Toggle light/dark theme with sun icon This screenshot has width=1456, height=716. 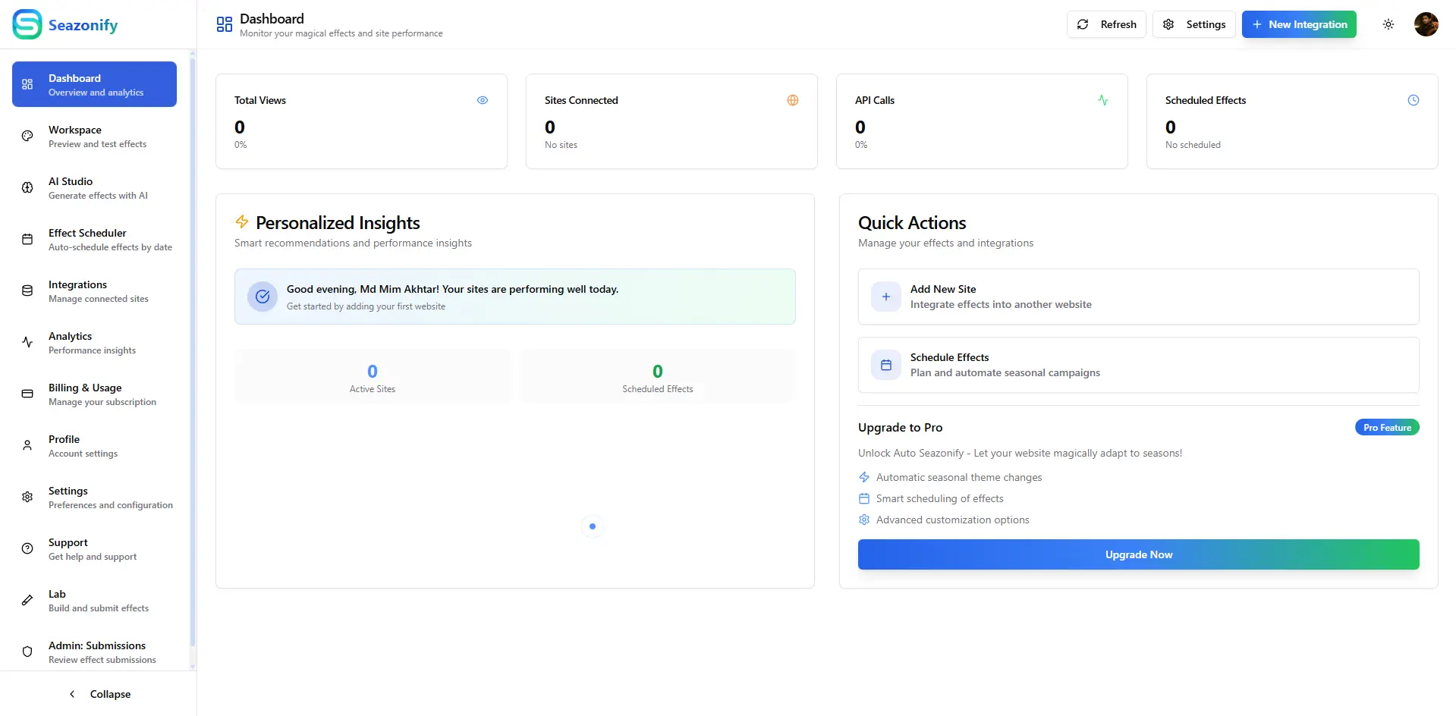coord(1388,24)
